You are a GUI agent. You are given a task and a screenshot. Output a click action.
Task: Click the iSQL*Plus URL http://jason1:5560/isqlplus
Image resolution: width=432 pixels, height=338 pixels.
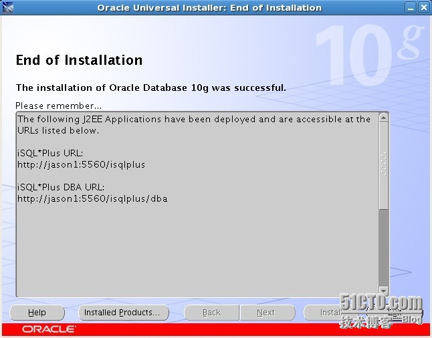(82, 164)
